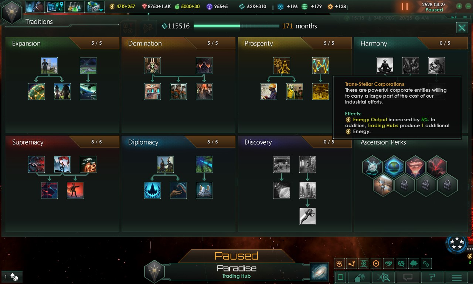This screenshot has height=284, width=473.
Task: Increase game speed with plus button
Action: click(x=459, y=6)
